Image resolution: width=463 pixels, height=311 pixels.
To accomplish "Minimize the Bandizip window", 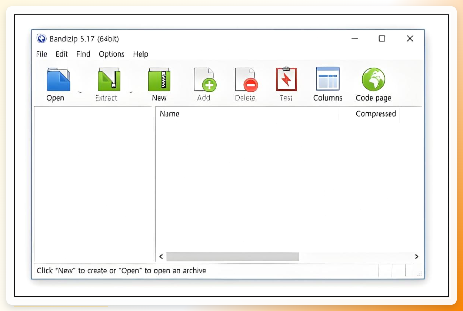I will [x=355, y=38].
